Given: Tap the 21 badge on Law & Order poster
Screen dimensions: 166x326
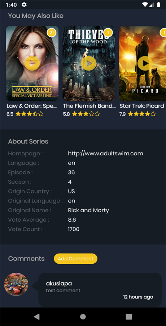Looking at the screenshot, I should click(x=52, y=33).
